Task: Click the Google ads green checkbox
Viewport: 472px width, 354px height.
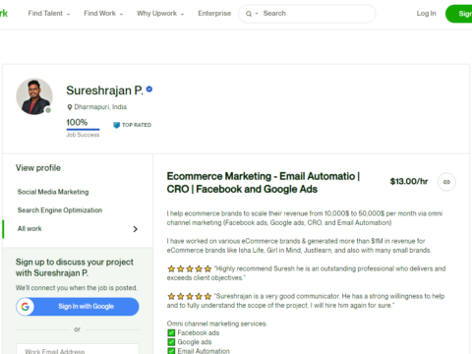Action: (171, 342)
